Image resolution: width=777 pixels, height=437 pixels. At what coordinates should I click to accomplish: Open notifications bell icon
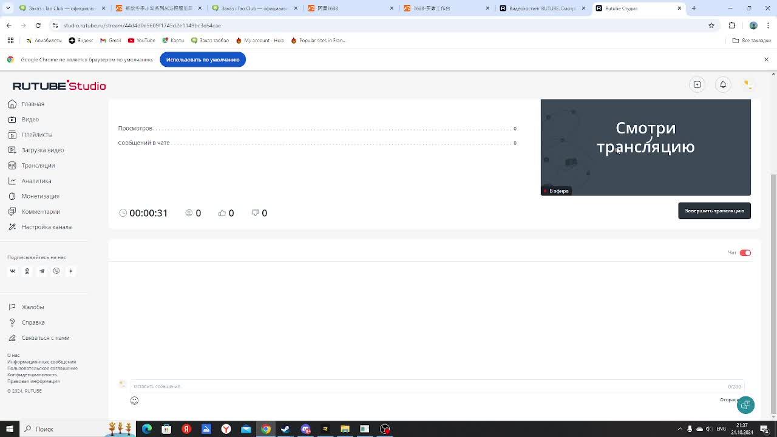[x=723, y=85]
